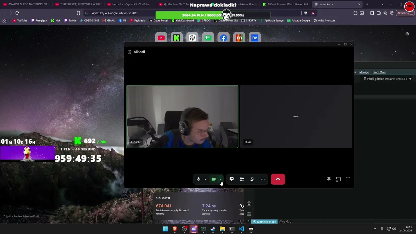Screen dimensions: 416x234
Task: Open the YouTube speed-dial tile
Action: click(x=161, y=38)
